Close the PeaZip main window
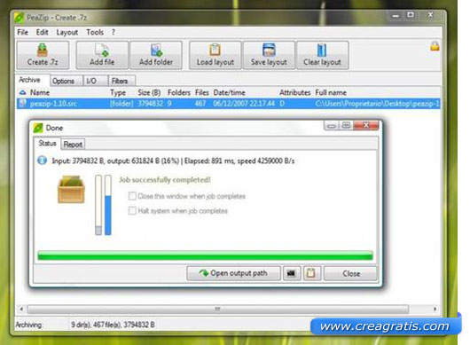Image resolution: width=470 pixels, height=345 pixels. pos(431,15)
